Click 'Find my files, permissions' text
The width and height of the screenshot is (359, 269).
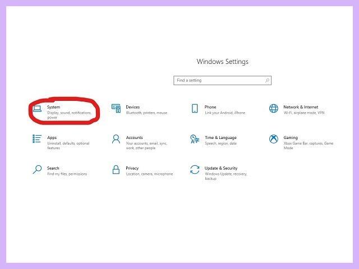(x=67, y=174)
